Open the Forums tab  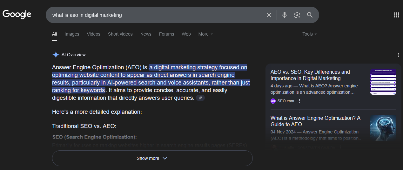166,34
